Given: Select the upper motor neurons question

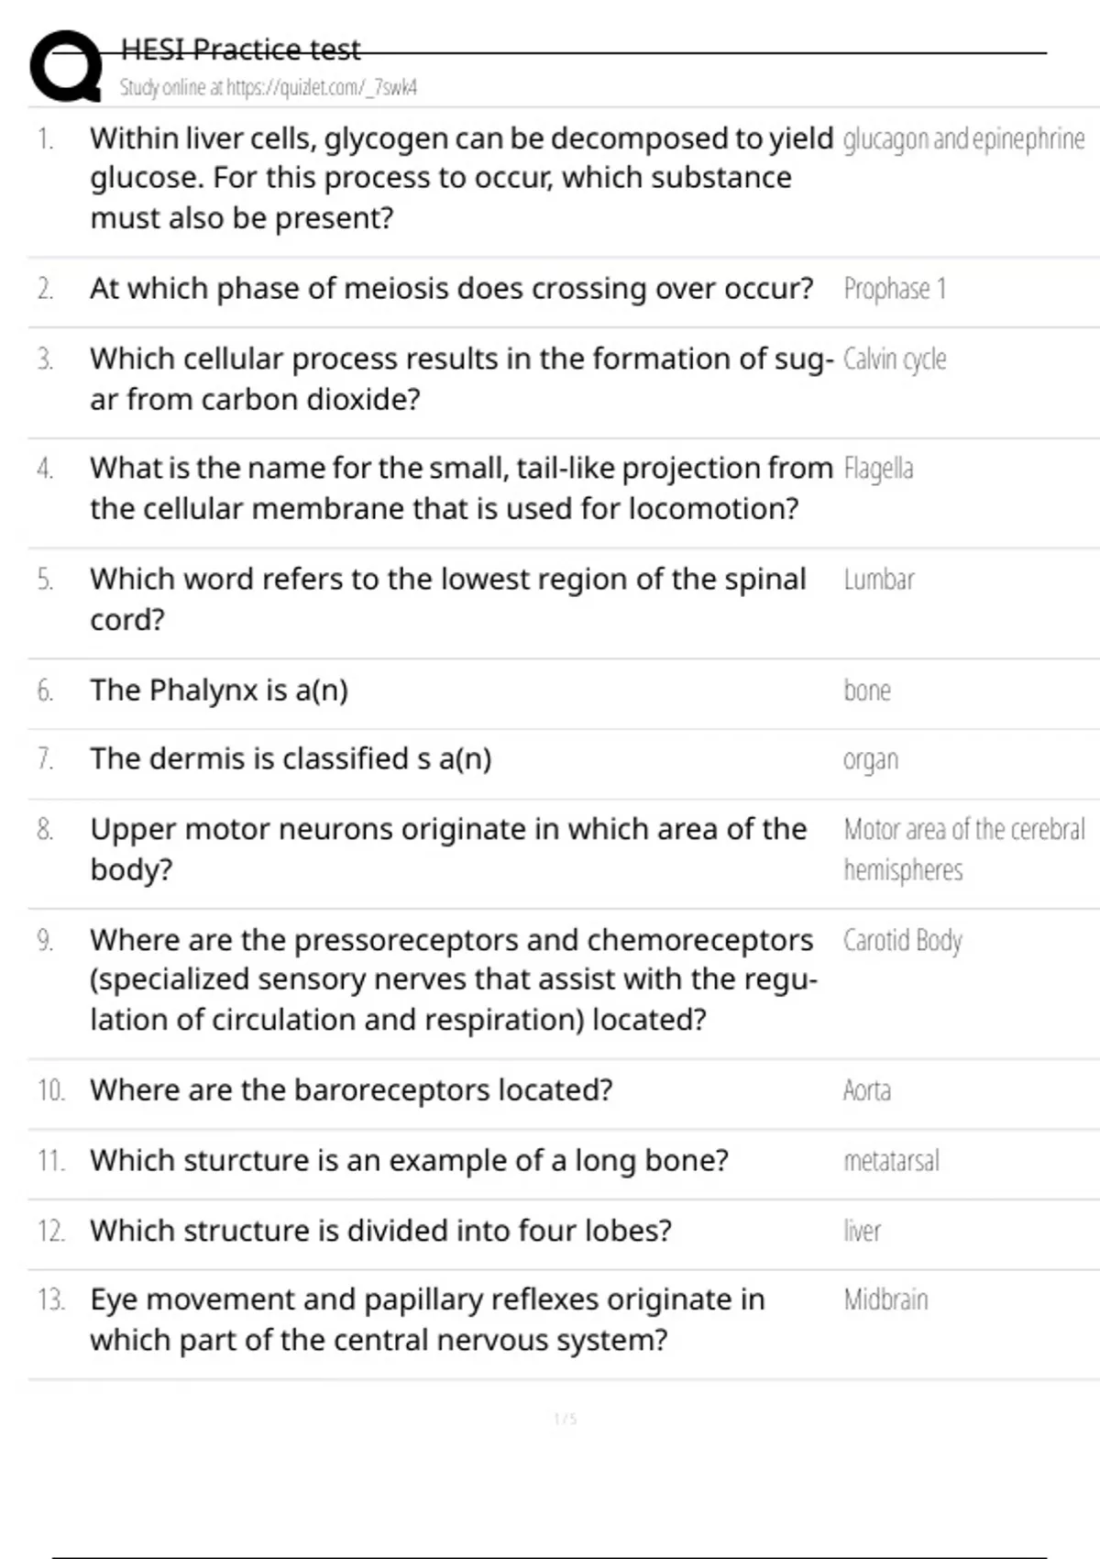Looking at the screenshot, I should [447, 848].
